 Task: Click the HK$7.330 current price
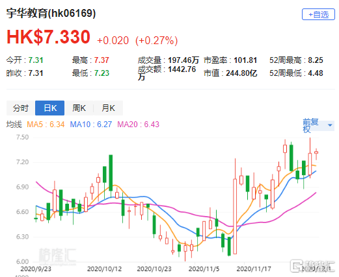48,37
